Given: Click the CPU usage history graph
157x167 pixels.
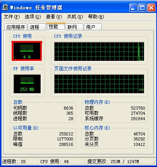Looking at the screenshot, I should 99,52.
